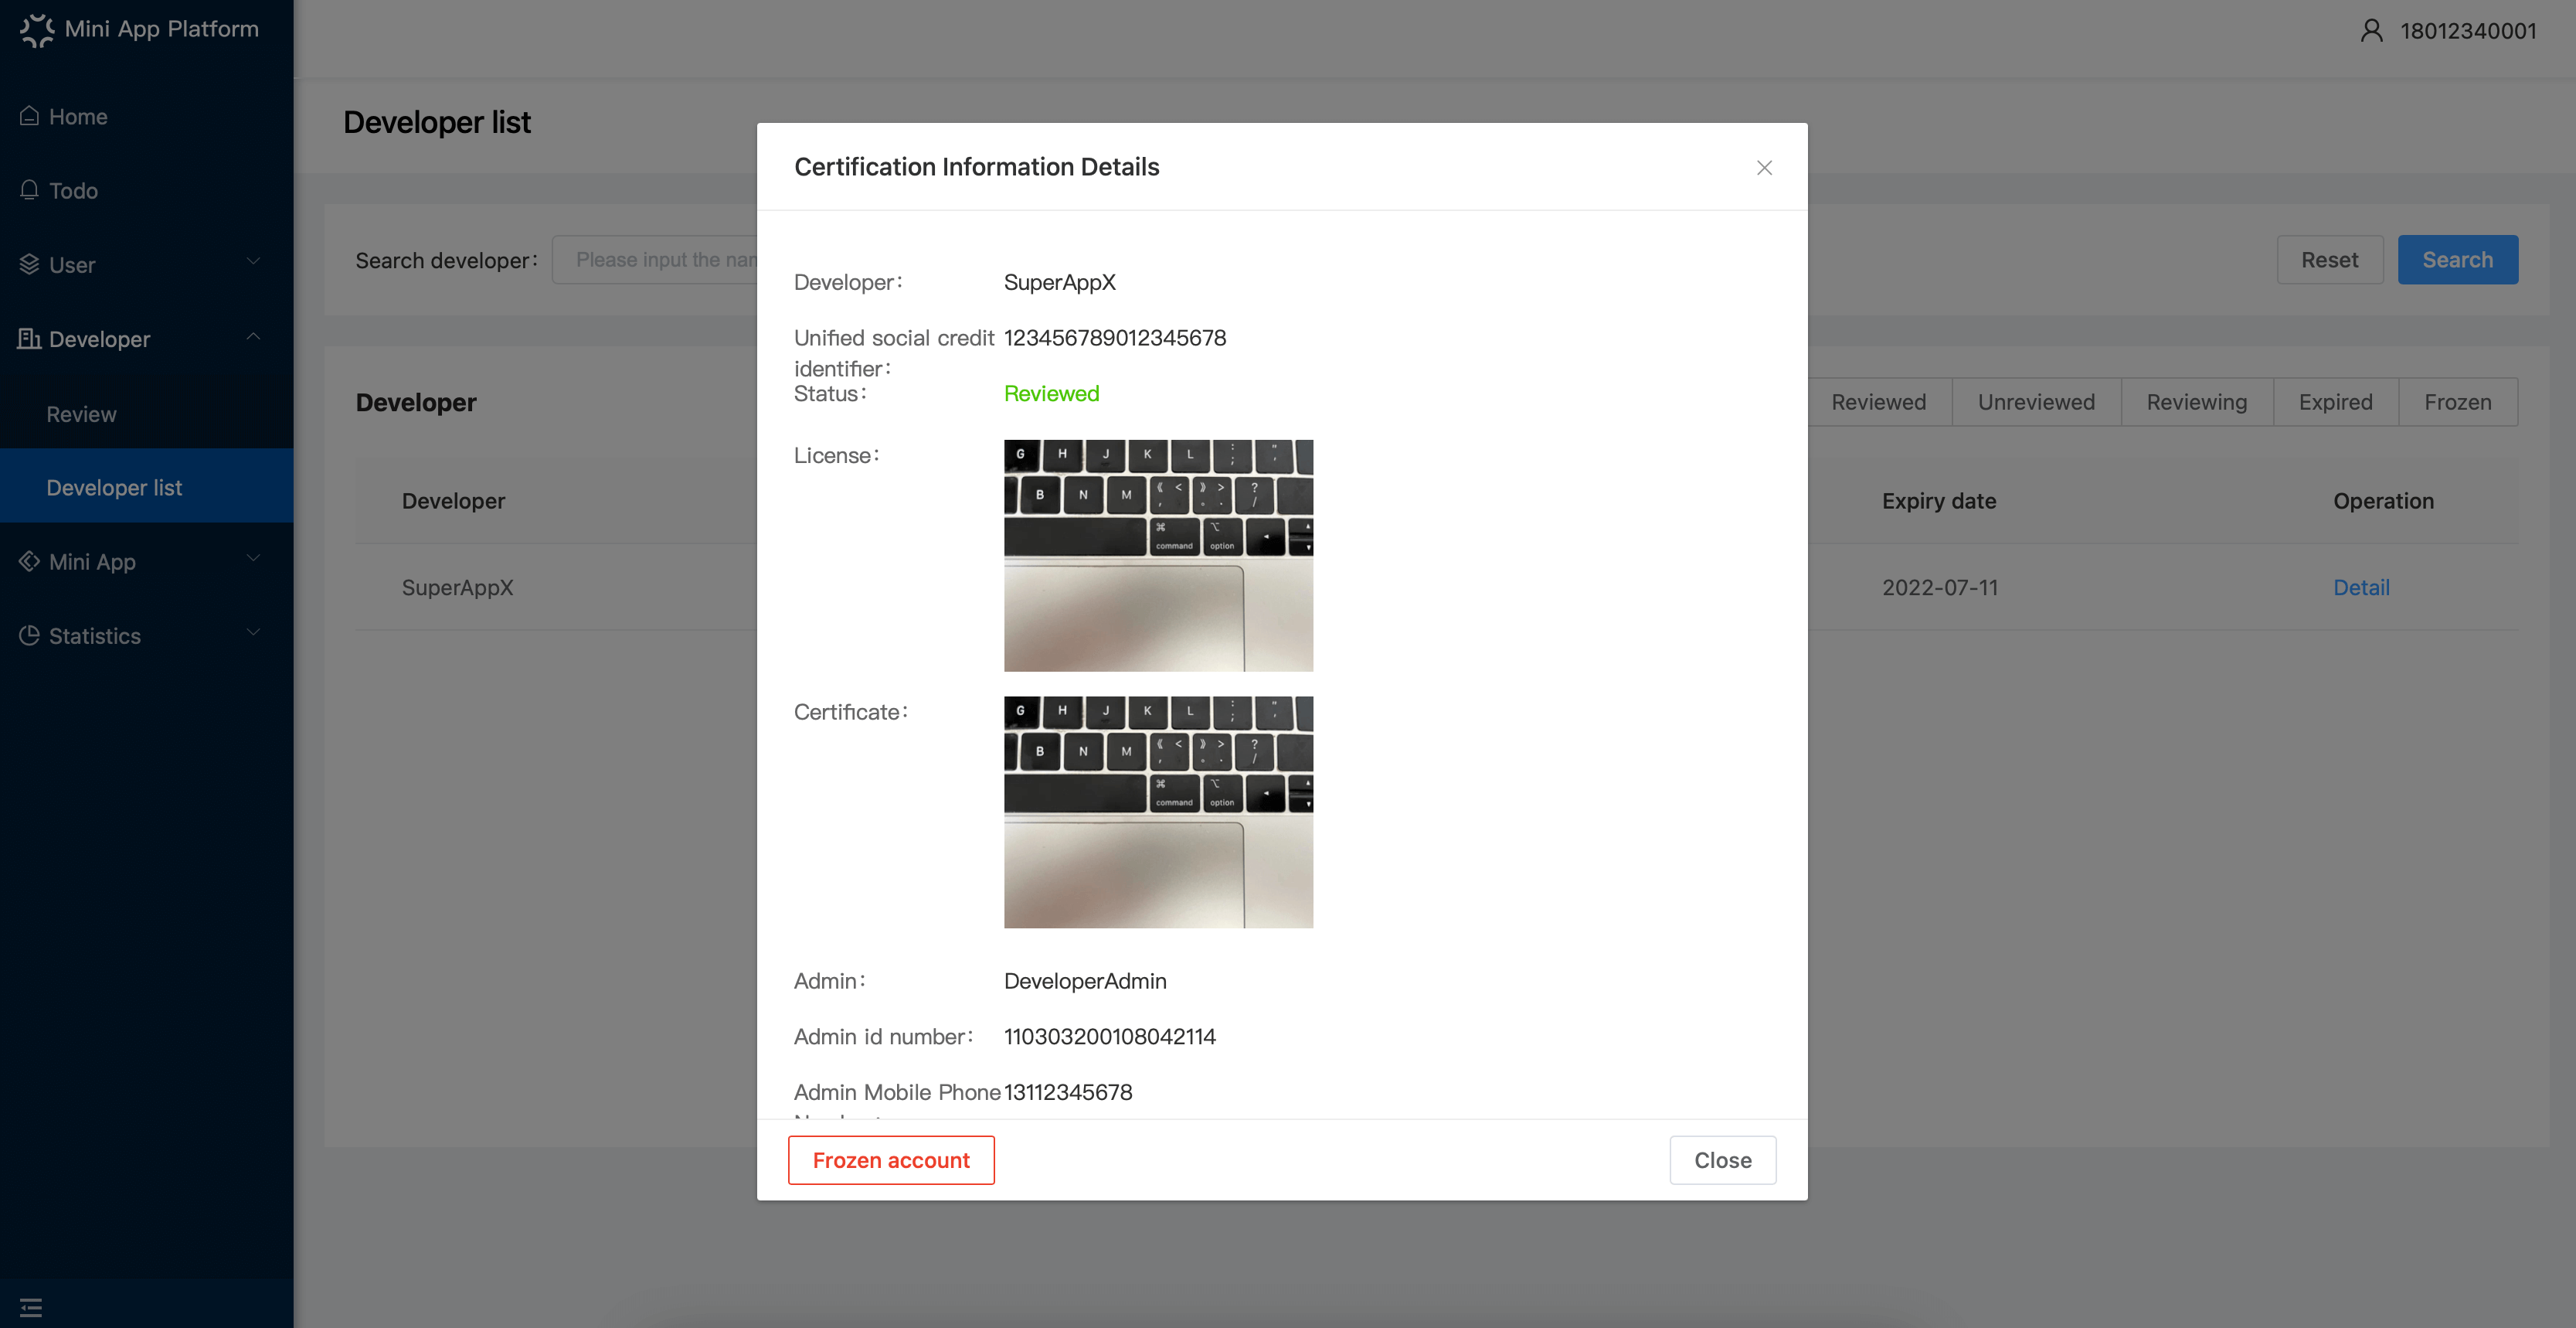Click the Home house icon in sidebar
The width and height of the screenshot is (2576, 1328).
[30, 116]
